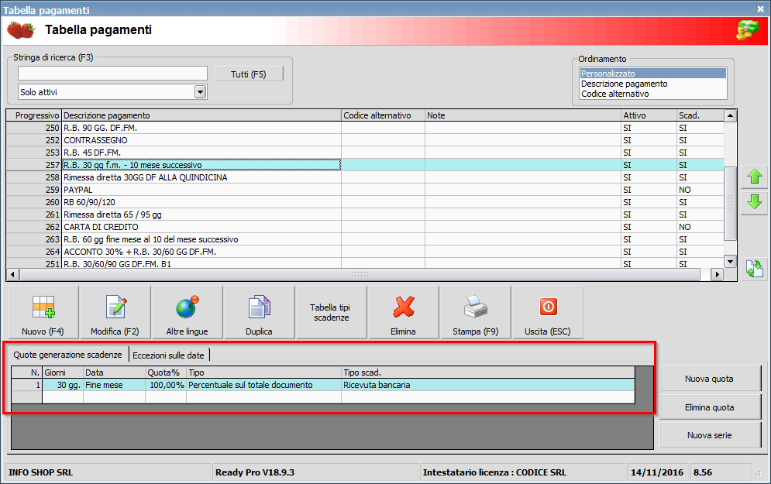Click the Ricevuta bancaria Tipo scad. cell

487,385
